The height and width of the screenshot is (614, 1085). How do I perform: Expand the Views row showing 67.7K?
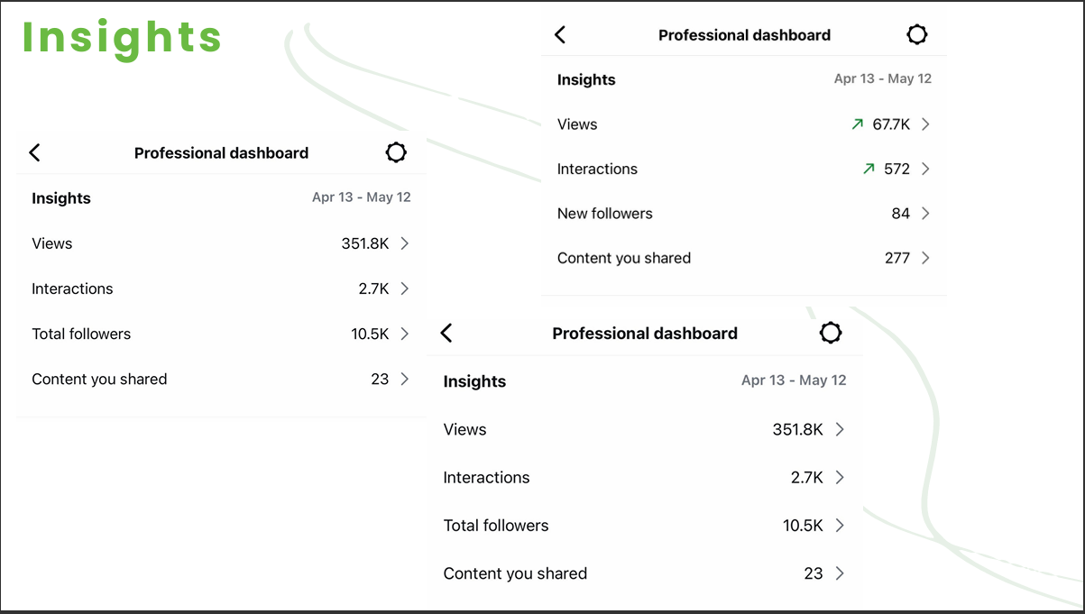(x=925, y=124)
